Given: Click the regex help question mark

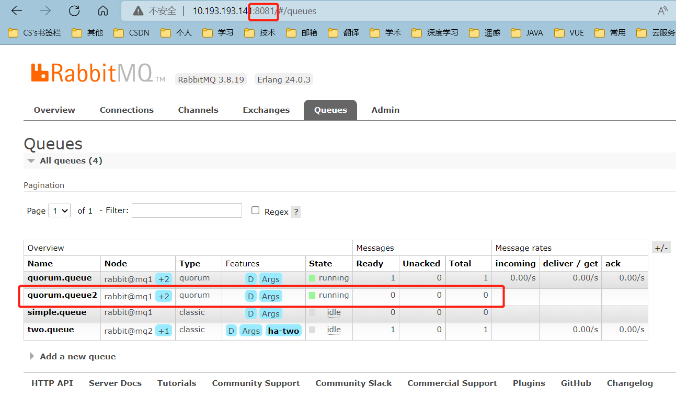Looking at the screenshot, I should [x=296, y=212].
